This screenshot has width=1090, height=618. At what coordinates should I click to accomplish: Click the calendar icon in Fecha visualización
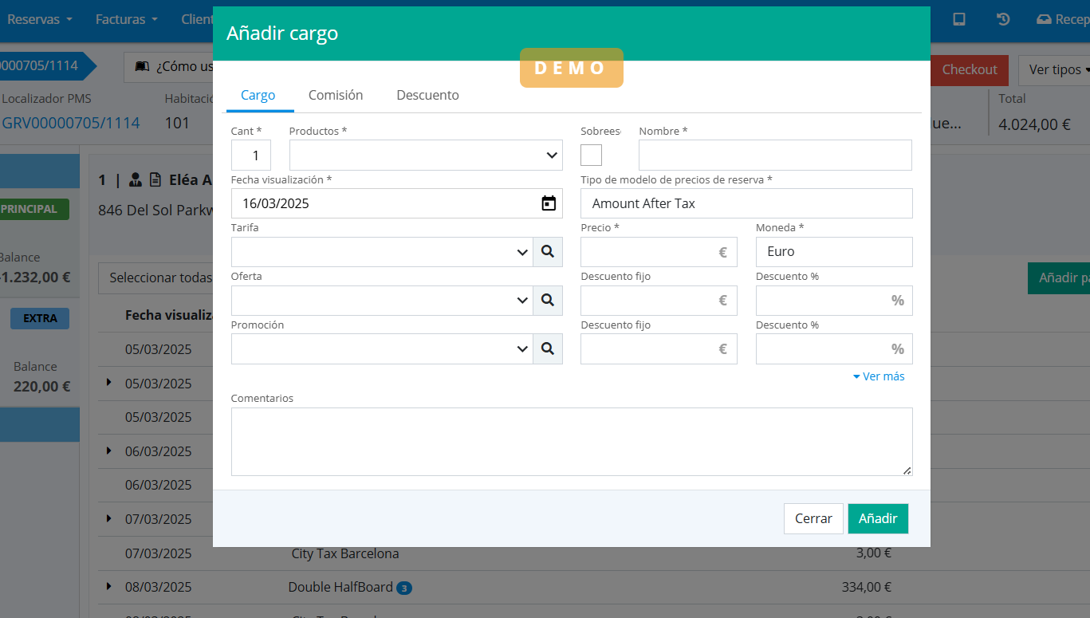point(549,203)
